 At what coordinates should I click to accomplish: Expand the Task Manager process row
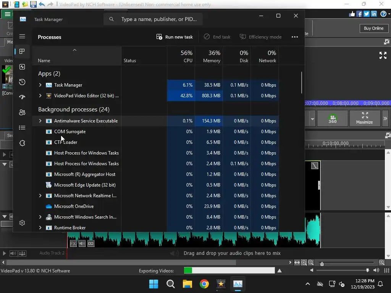[x=40, y=85]
